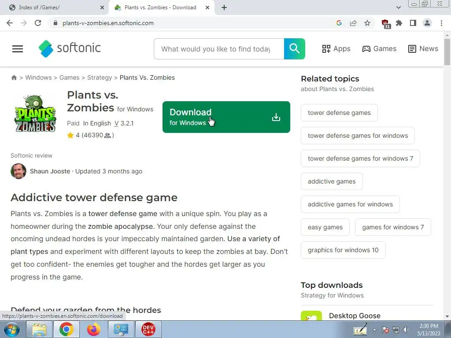The width and height of the screenshot is (451, 338).
Task: Click the browser address bar URL
Action: point(108,23)
